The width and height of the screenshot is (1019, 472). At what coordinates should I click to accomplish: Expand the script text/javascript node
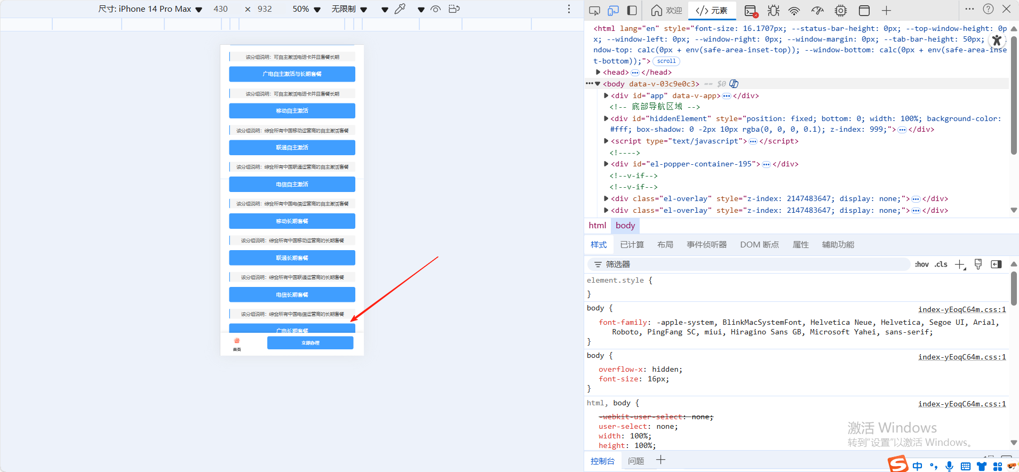tap(606, 141)
